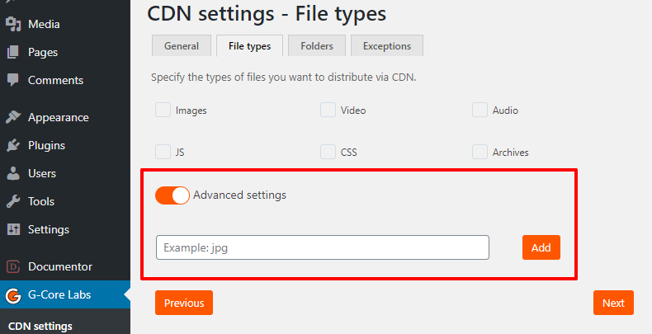Click the Pages icon in sidebar
Image resolution: width=652 pixels, height=334 pixels.
click(x=13, y=52)
